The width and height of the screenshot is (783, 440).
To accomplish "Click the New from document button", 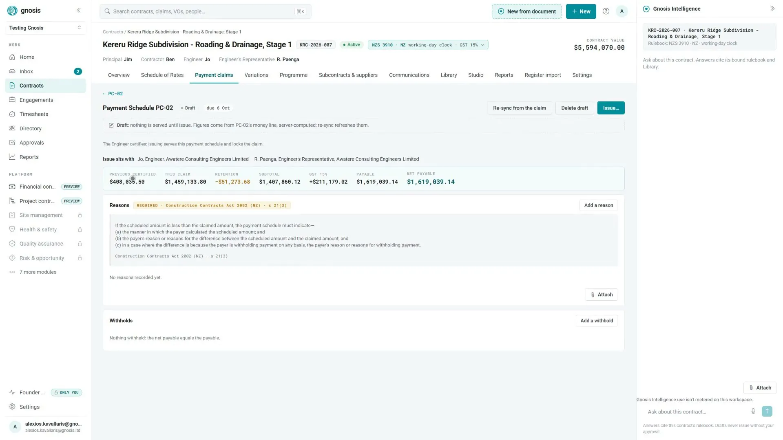I will 527,11.
